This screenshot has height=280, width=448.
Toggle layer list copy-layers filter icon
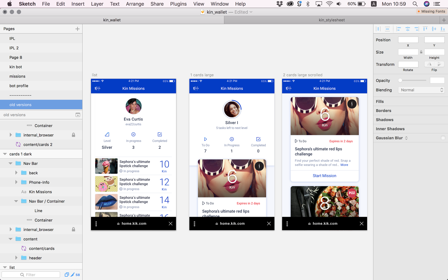point(67,275)
